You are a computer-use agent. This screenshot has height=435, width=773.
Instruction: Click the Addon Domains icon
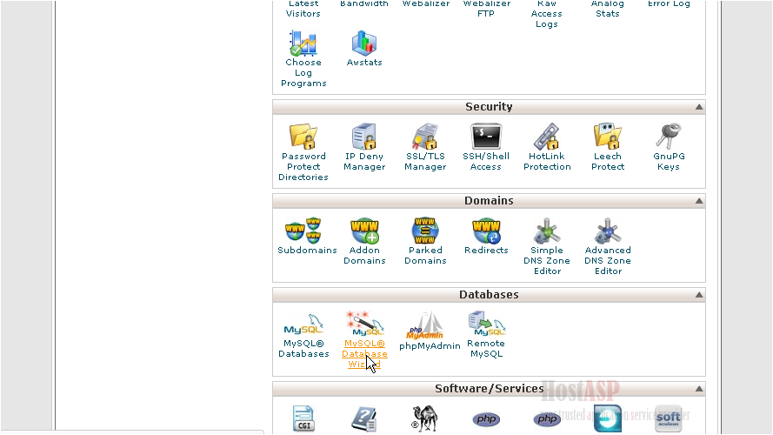(x=364, y=231)
